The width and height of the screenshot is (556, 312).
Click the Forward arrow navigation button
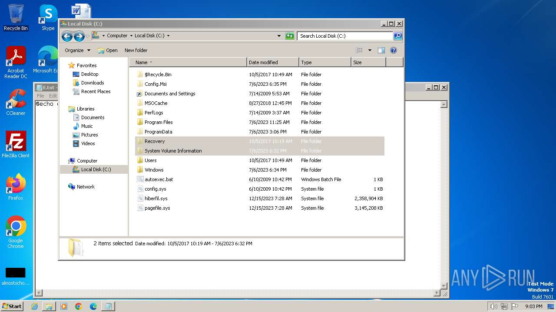point(79,36)
